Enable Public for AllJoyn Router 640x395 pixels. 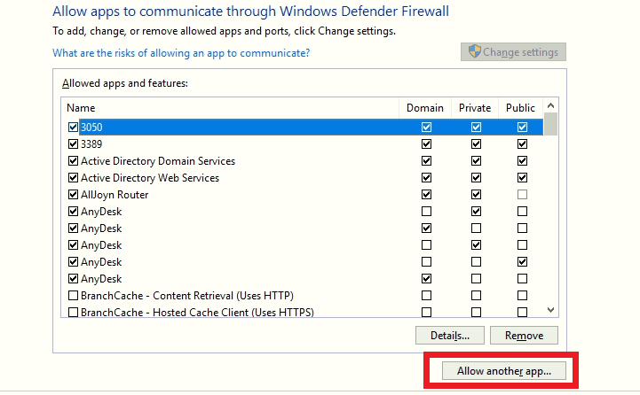point(522,195)
